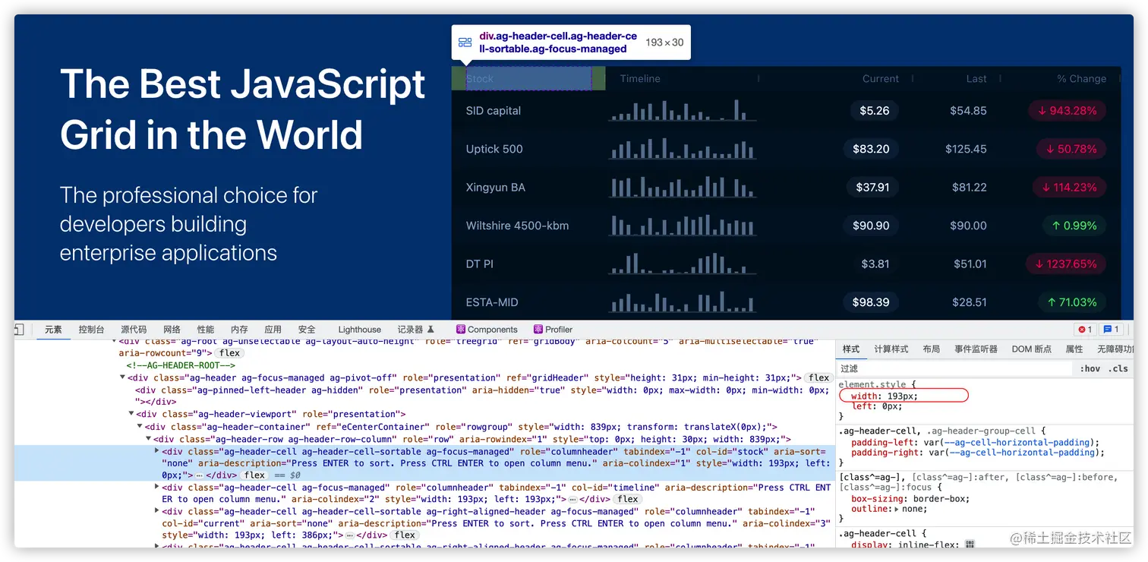
Task: Collapse the ag-header-container node
Action: point(140,427)
